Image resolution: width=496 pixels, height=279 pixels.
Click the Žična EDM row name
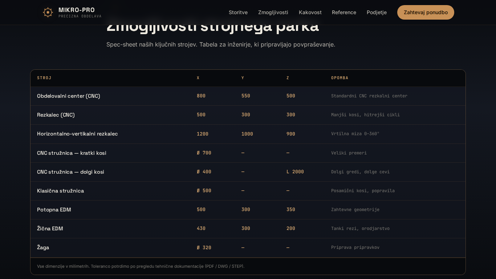(50, 229)
